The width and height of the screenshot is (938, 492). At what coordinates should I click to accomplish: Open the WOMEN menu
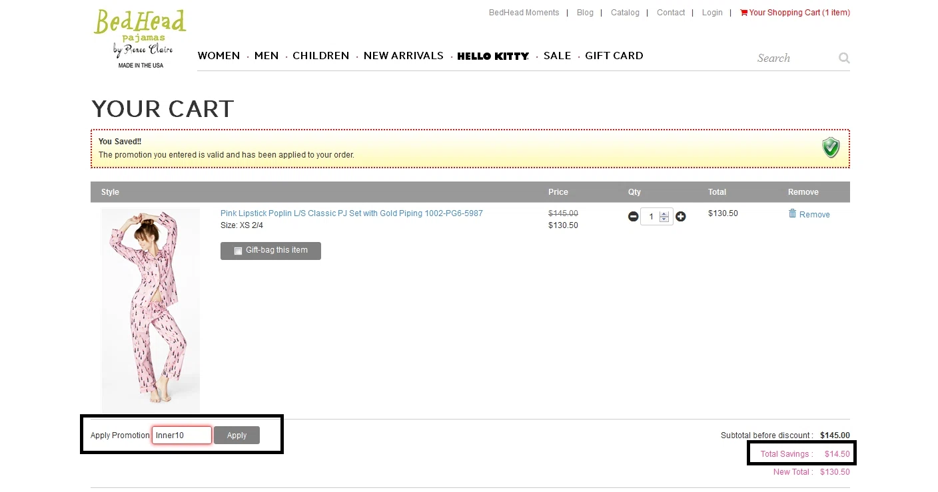(219, 56)
